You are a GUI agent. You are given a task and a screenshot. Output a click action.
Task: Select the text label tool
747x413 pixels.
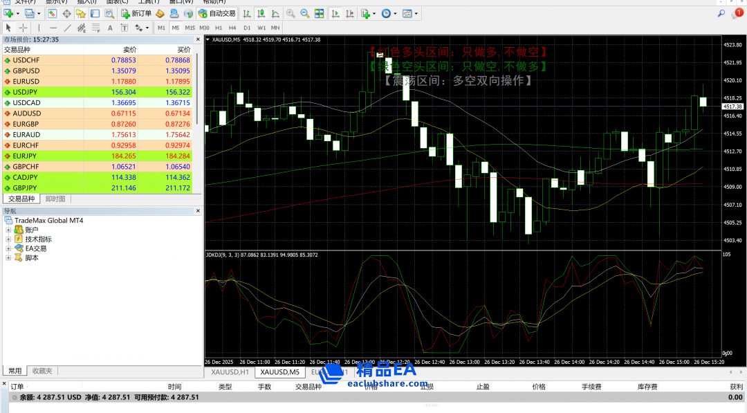tap(110, 28)
